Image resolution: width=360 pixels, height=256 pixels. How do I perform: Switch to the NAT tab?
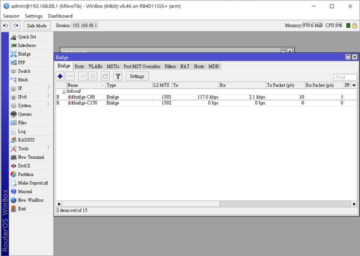coord(185,66)
